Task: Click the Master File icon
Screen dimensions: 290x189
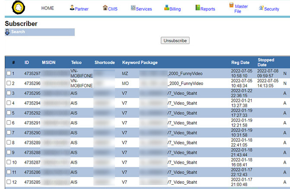Action: (231, 6)
